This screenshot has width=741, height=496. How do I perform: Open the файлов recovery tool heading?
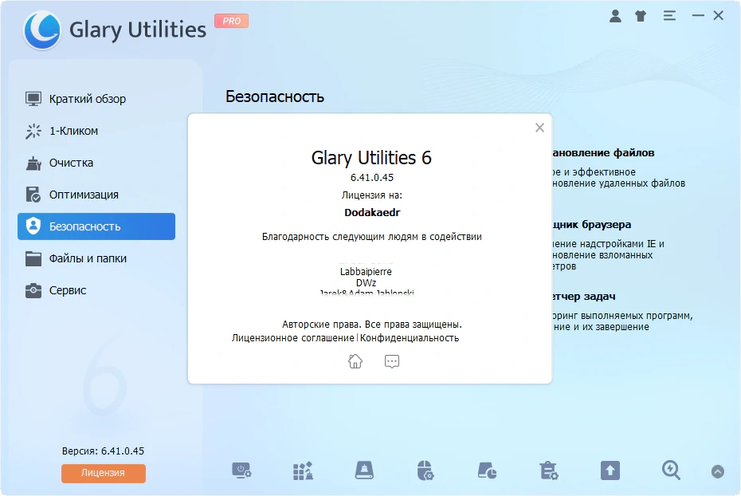pos(603,153)
